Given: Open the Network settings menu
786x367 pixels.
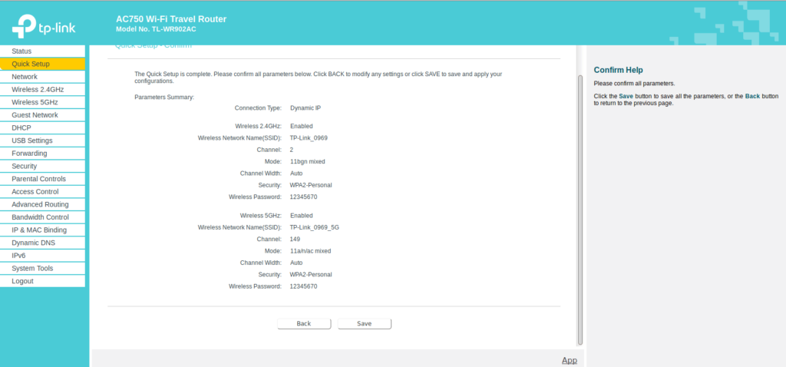Looking at the screenshot, I should pyautogui.click(x=25, y=77).
